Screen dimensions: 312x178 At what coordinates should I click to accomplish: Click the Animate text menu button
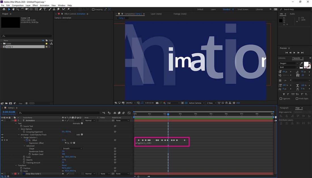(82, 123)
